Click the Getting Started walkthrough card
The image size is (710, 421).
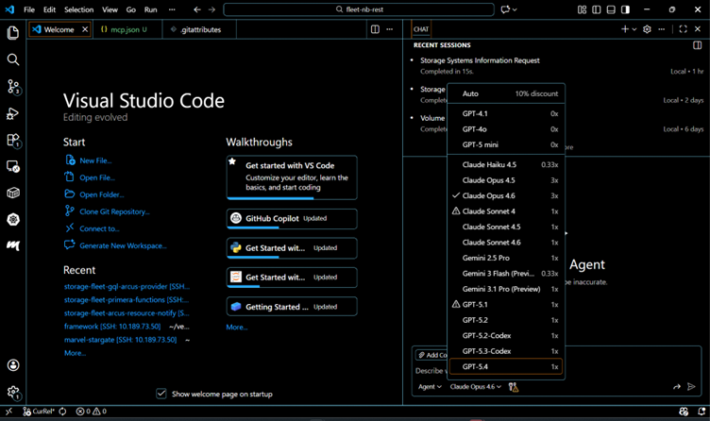292,307
